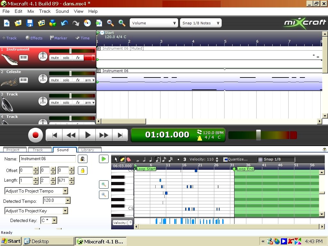Open the keyboard icon on the Celeste track
The image size is (328, 246).
point(23,80)
